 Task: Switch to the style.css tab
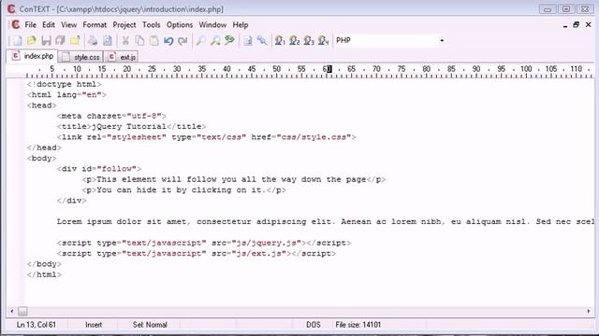[81, 57]
